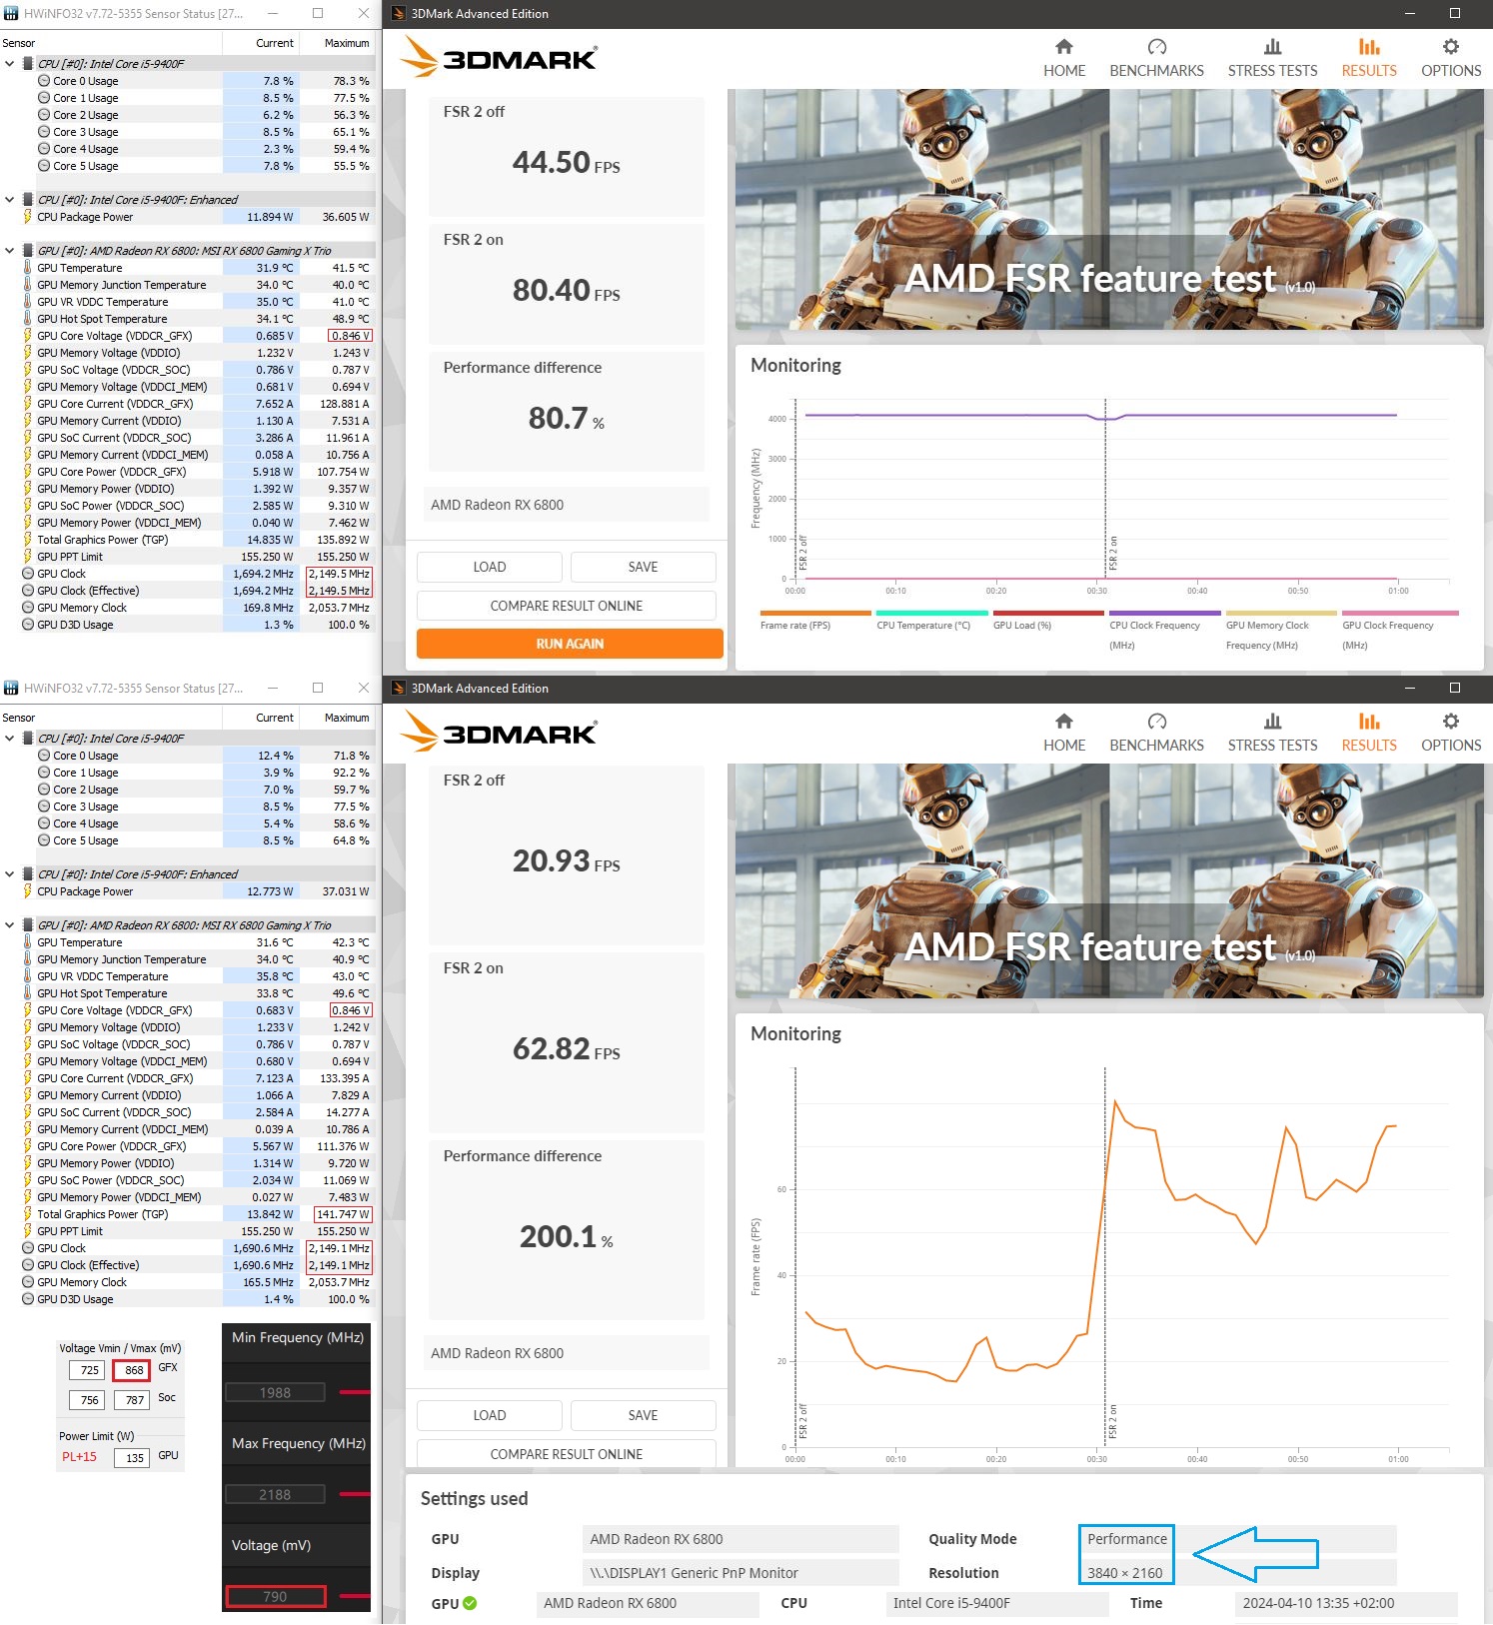Click RUN AGAIN orange button

click(570, 644)
